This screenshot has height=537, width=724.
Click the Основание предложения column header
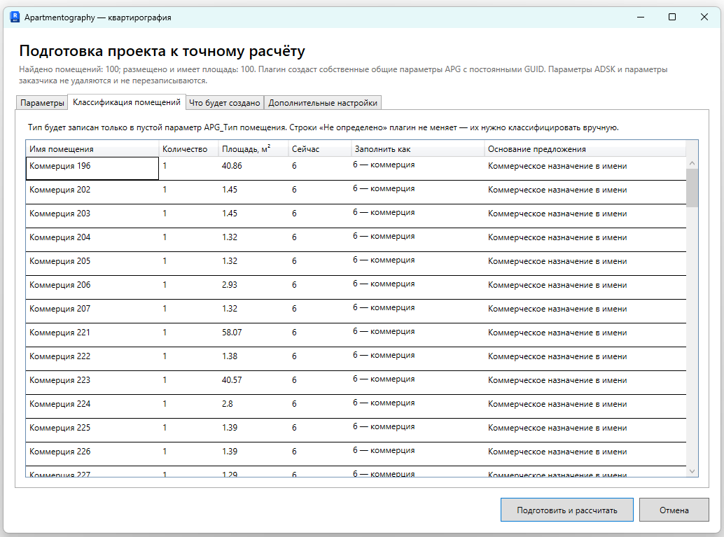click(x=585, y=148)
